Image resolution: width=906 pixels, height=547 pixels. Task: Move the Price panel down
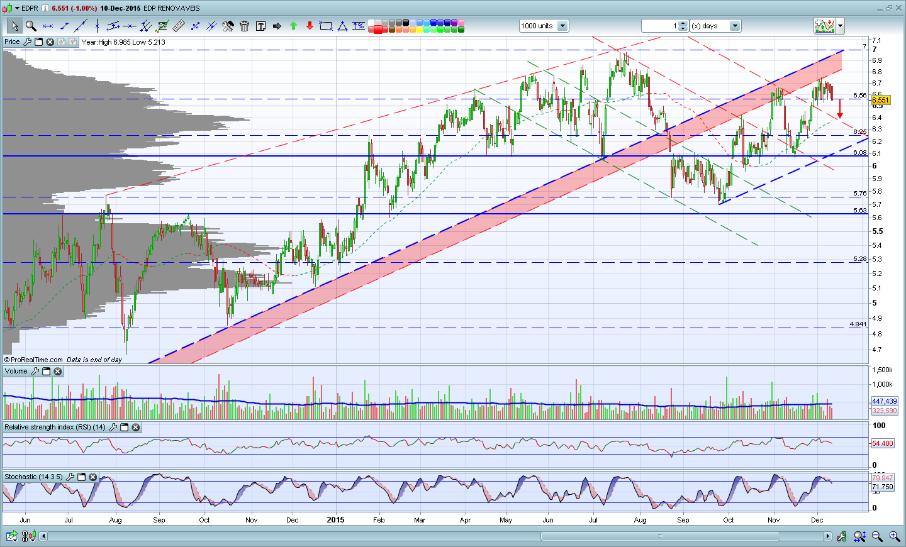[x=61, y=42]
